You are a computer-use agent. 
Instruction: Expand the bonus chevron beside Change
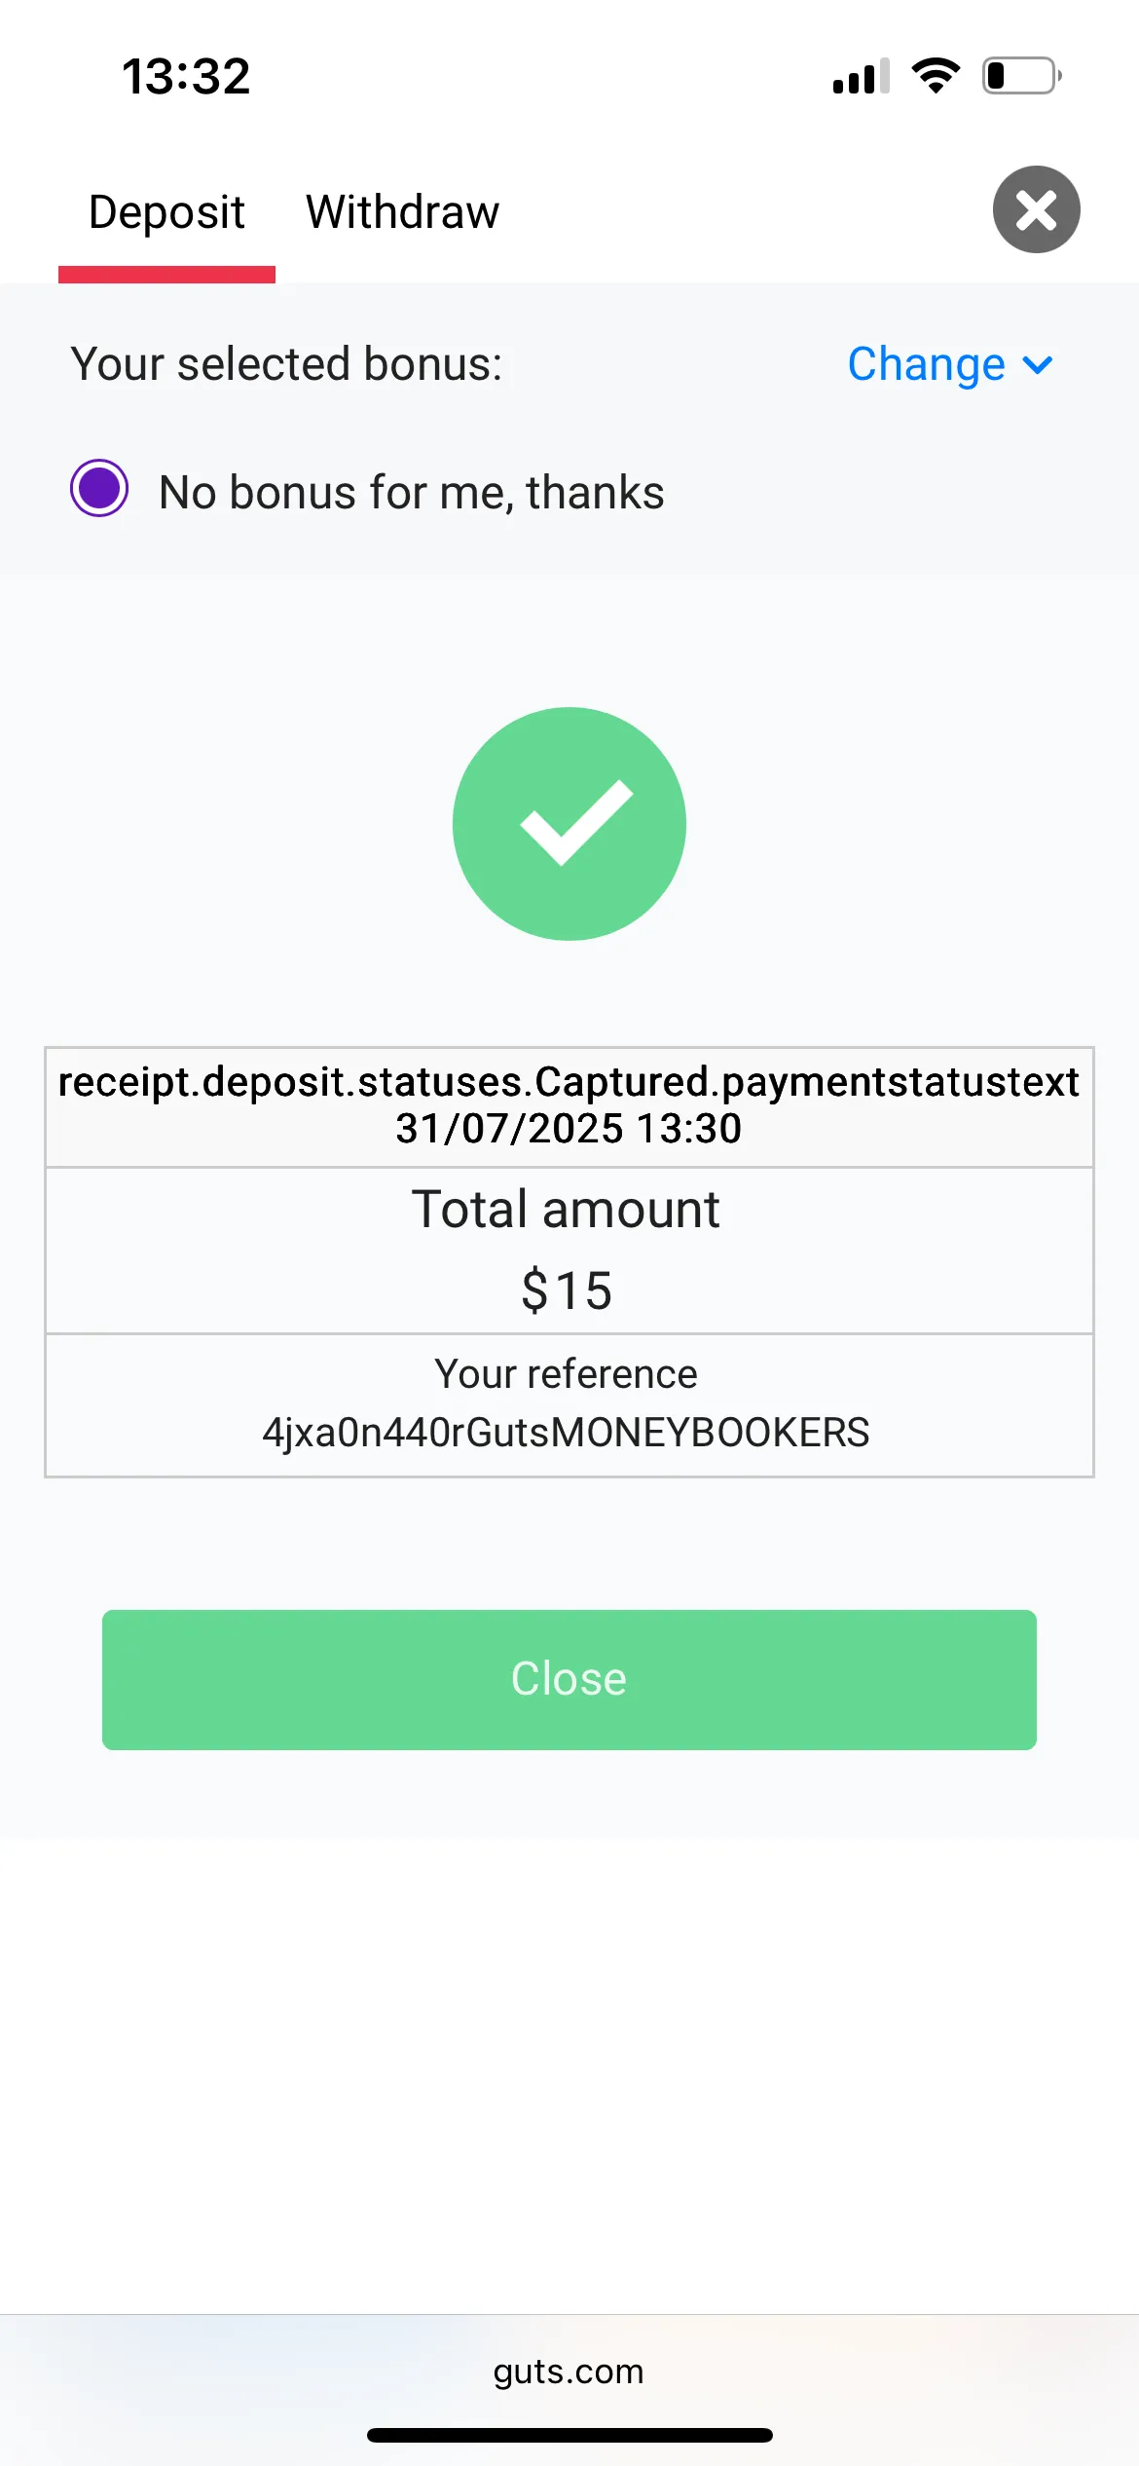1039,365
